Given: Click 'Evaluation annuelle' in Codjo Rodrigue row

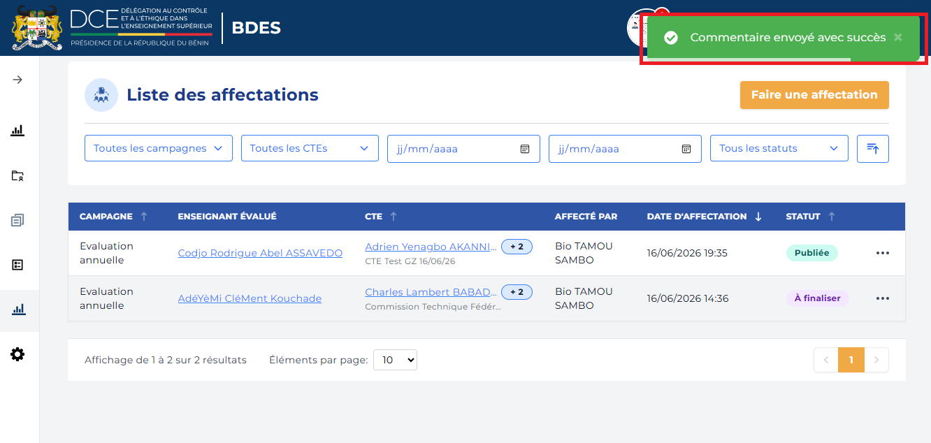Looking at the screenshot, I should (x=106, y=253).
